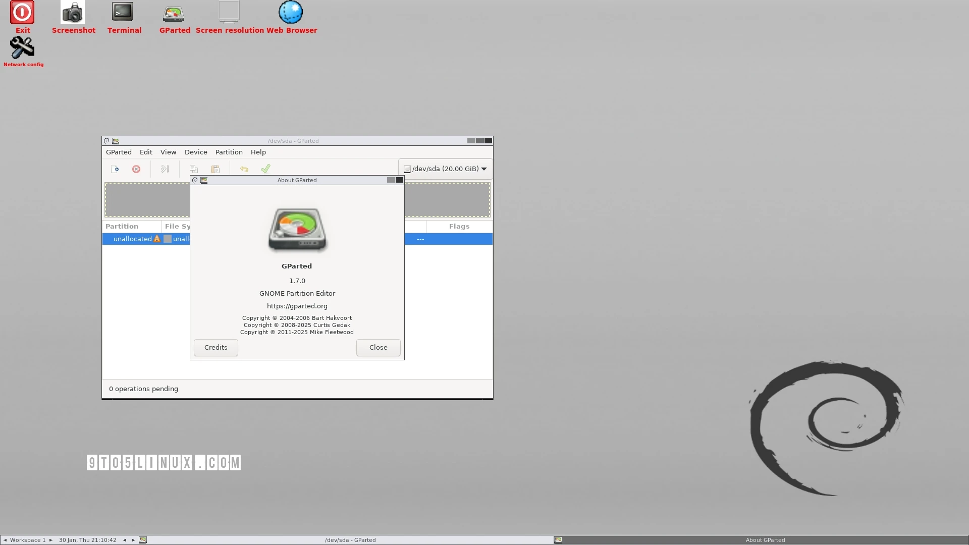This screenshot has height=545, width=969.
Task: Click the Close button in About GParted
Action: click(378, 347)
